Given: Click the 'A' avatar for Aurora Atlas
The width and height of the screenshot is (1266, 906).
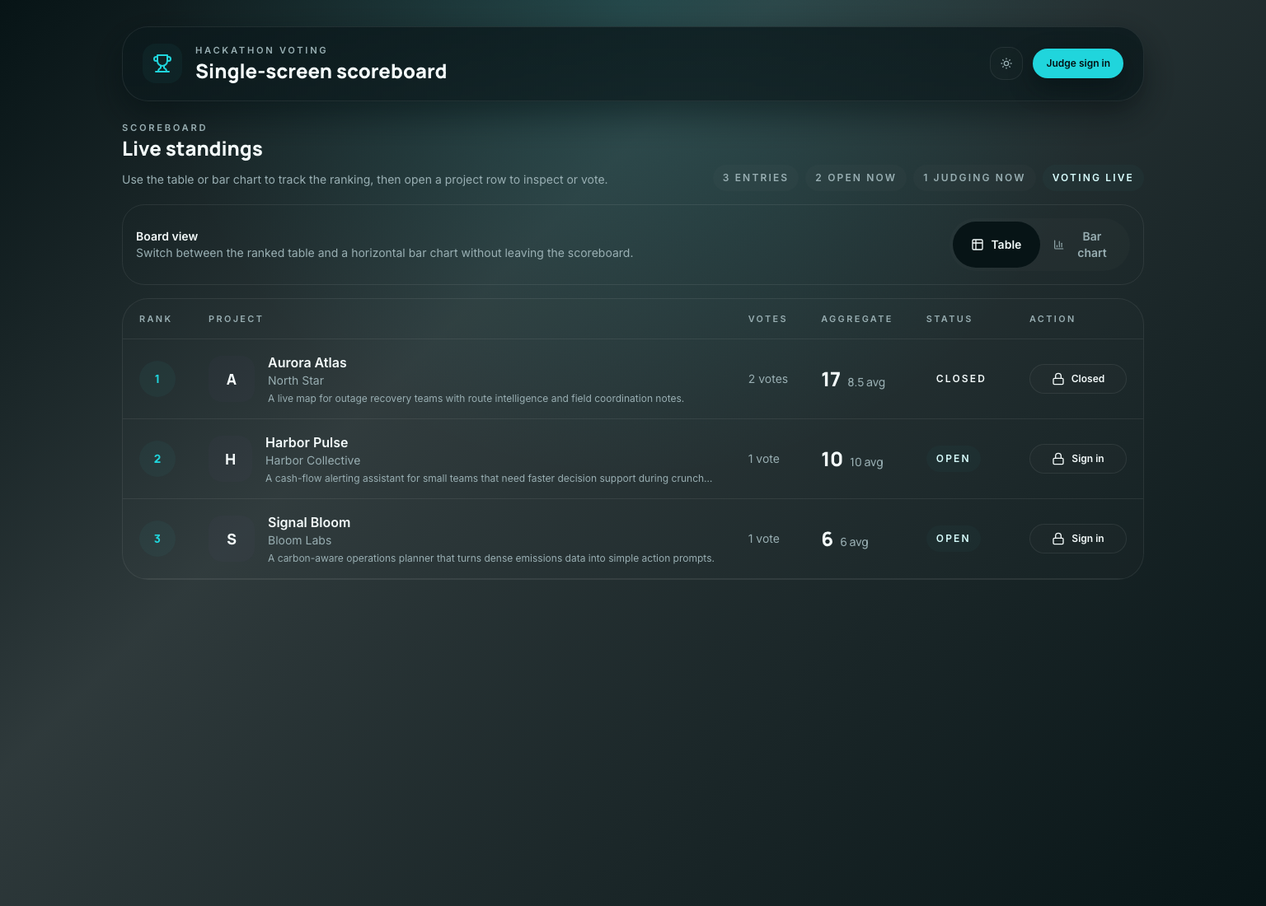Looking at the screenshot, I should click(232, 379).
